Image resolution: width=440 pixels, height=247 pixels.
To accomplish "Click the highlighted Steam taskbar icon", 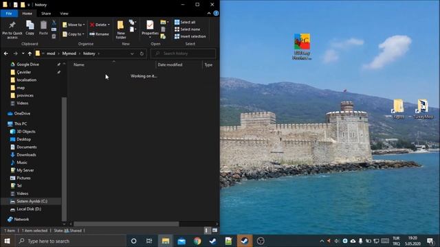I will pyautogui.click(x=245, y=241).
